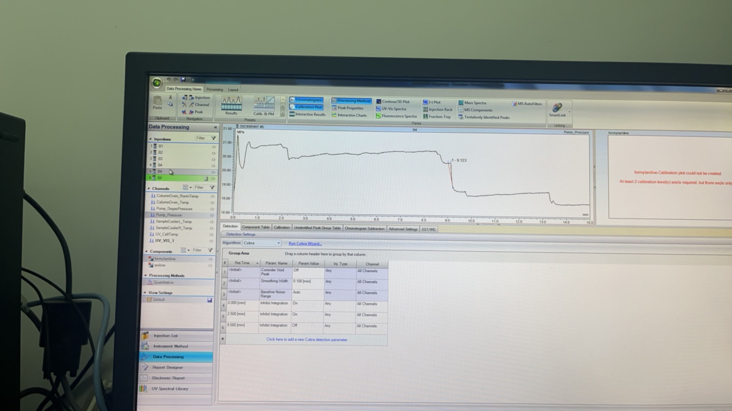This screenshot has width=732, height=411.
Task: Select injection B1 in the list
Action: point(182,146)
